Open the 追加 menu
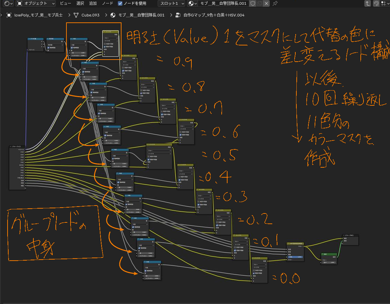 coord(93,3)
